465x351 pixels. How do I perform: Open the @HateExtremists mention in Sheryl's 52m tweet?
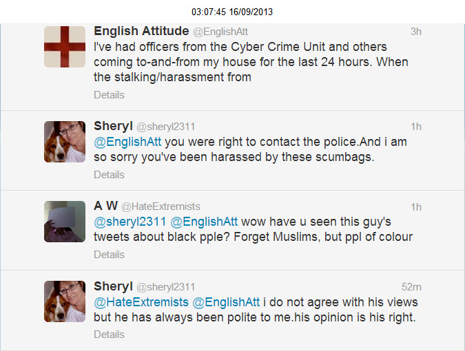[x=141, y=301]
